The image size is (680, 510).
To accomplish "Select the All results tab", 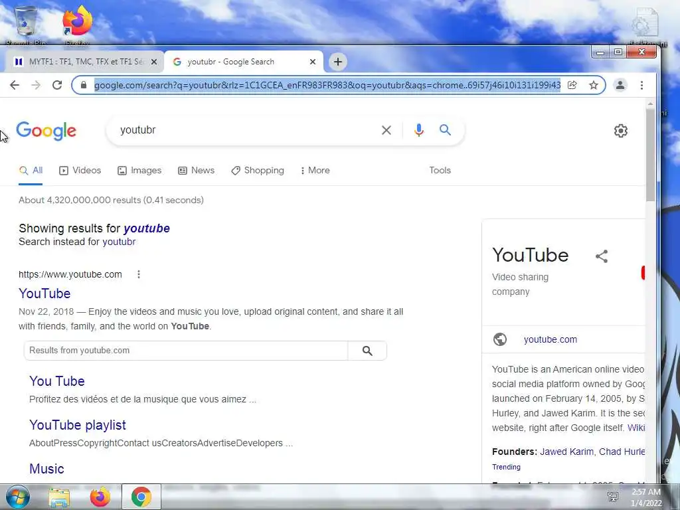I will [31, 171].
